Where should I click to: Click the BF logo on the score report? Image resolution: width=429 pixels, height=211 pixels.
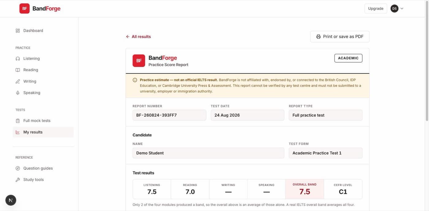point(139,61)
